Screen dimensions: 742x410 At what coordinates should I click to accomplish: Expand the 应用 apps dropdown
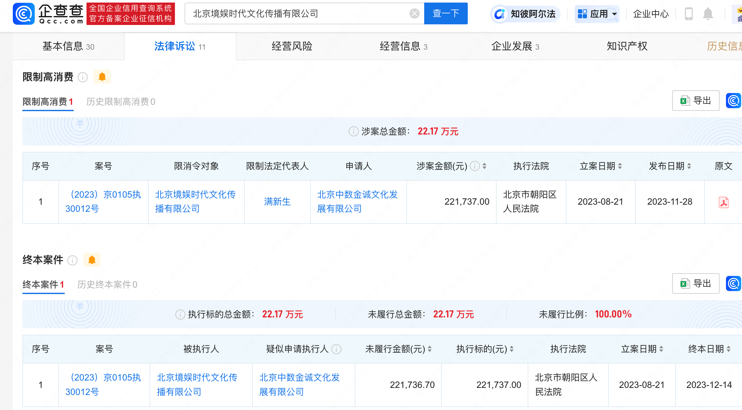[x=597, y=14]
